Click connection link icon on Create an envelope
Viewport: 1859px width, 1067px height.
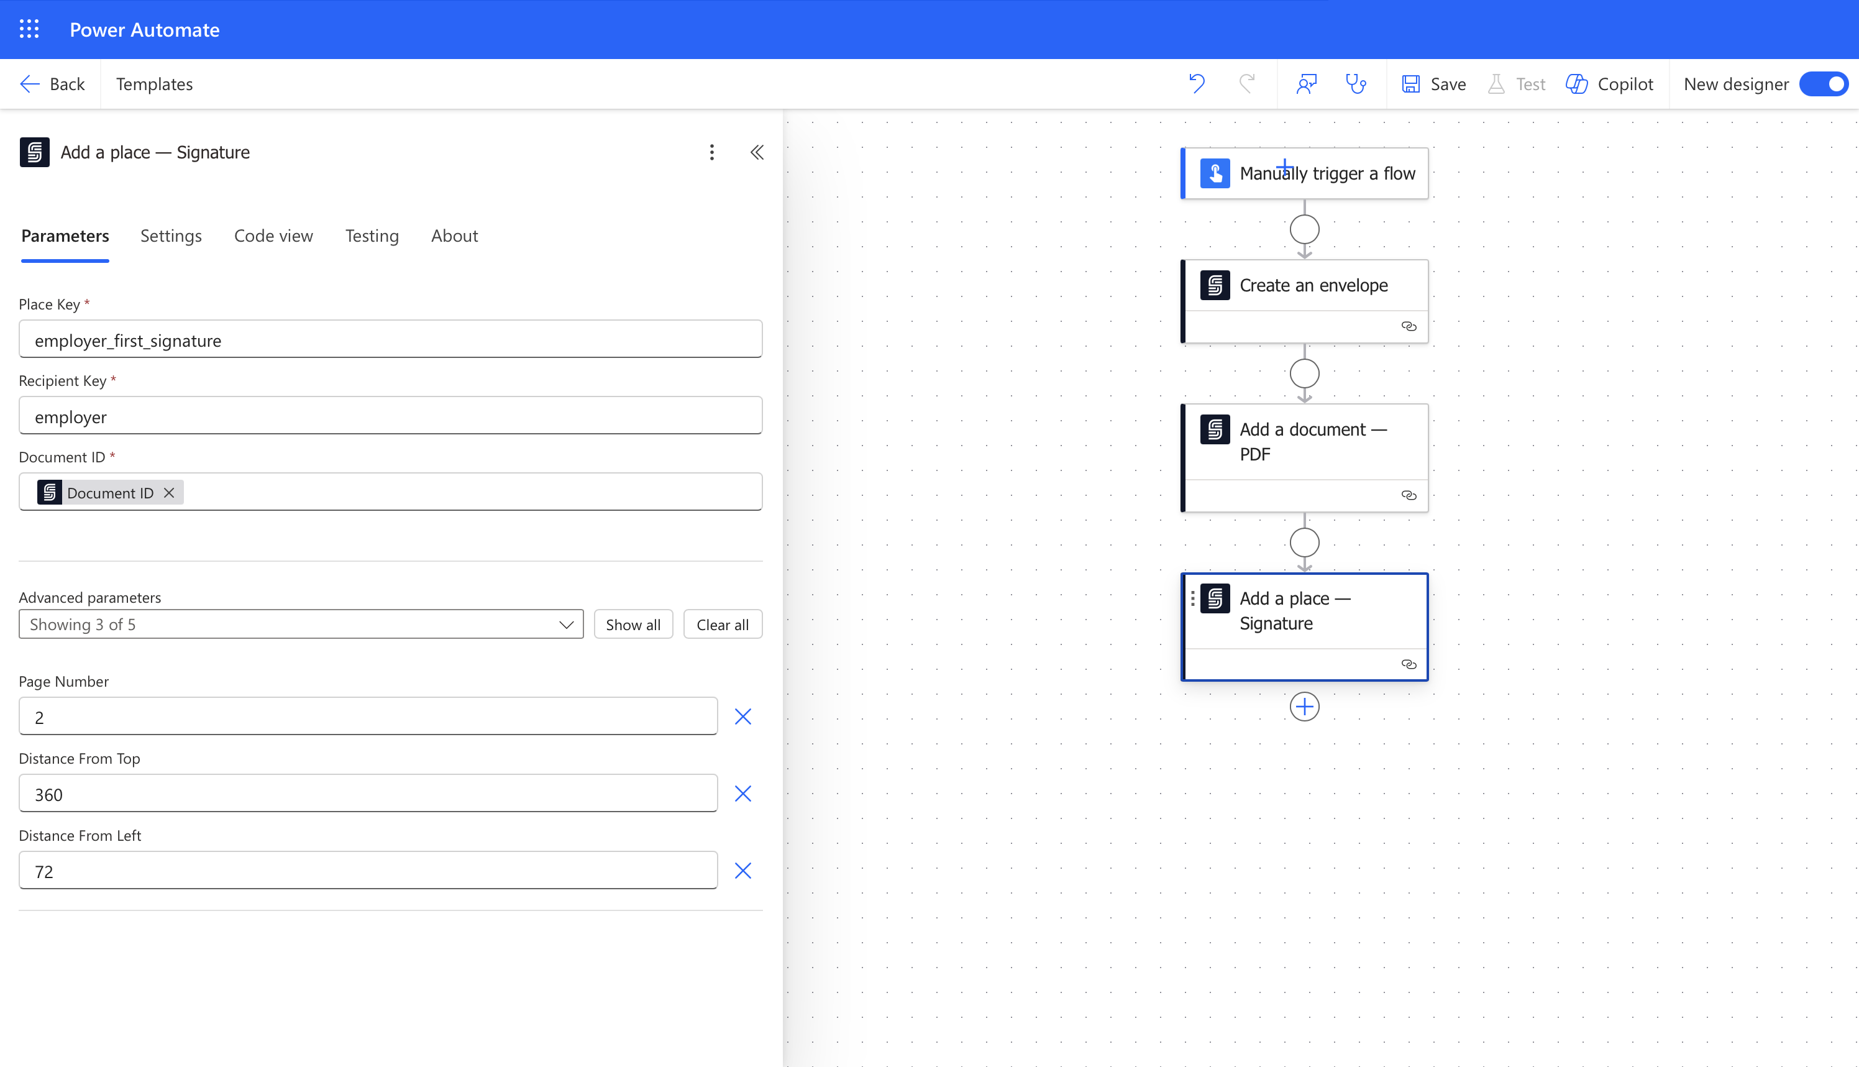[1409, 327]
